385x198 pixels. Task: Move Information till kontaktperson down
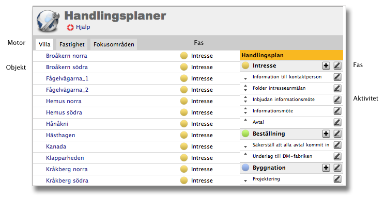(x=245, y=79)
